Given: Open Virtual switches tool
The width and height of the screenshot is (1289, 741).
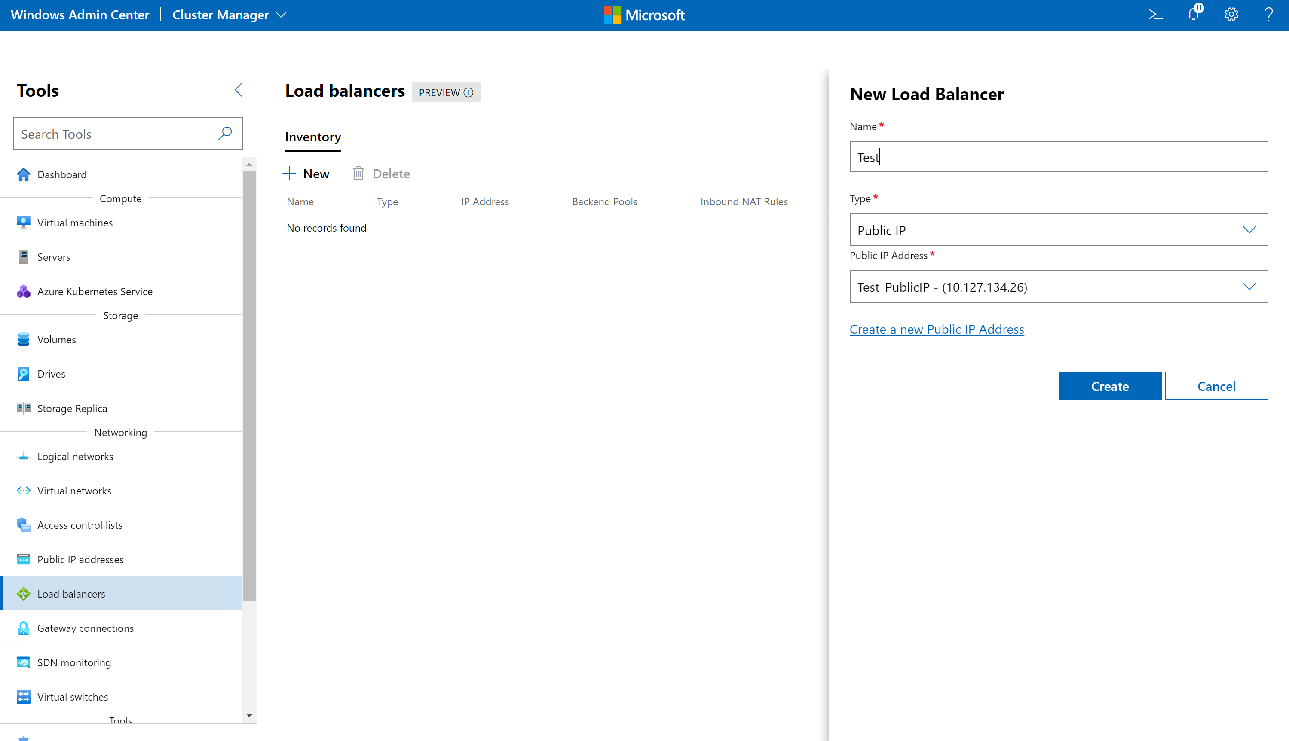Looking at the screenshot, I should [x=72, y=697].
